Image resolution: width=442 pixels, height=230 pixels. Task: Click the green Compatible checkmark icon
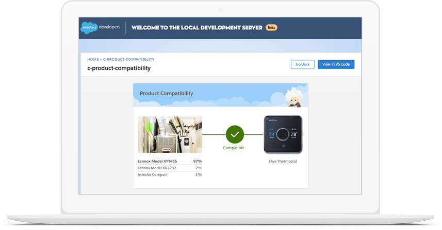pyautogui.click(x=235, y=134)
